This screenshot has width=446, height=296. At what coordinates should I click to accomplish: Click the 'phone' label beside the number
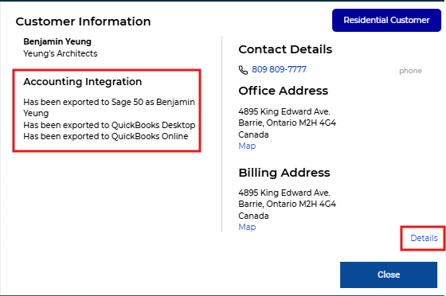coord(410,71)
